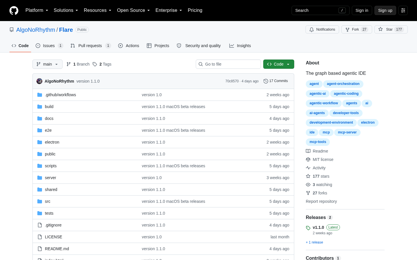This screenshot has height=260, width=417.
Task: Open the main branch selector dropdown
Action: (x=47, y=64)
